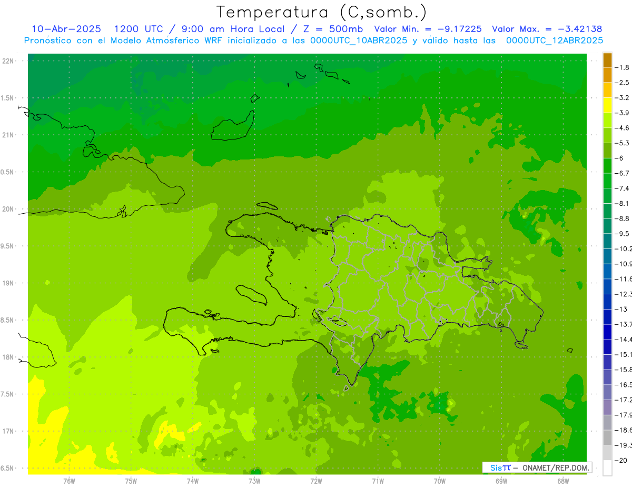Click the '68W' longitude label
This screenshot has height=488, width=632.
click(x=563, y=481)
